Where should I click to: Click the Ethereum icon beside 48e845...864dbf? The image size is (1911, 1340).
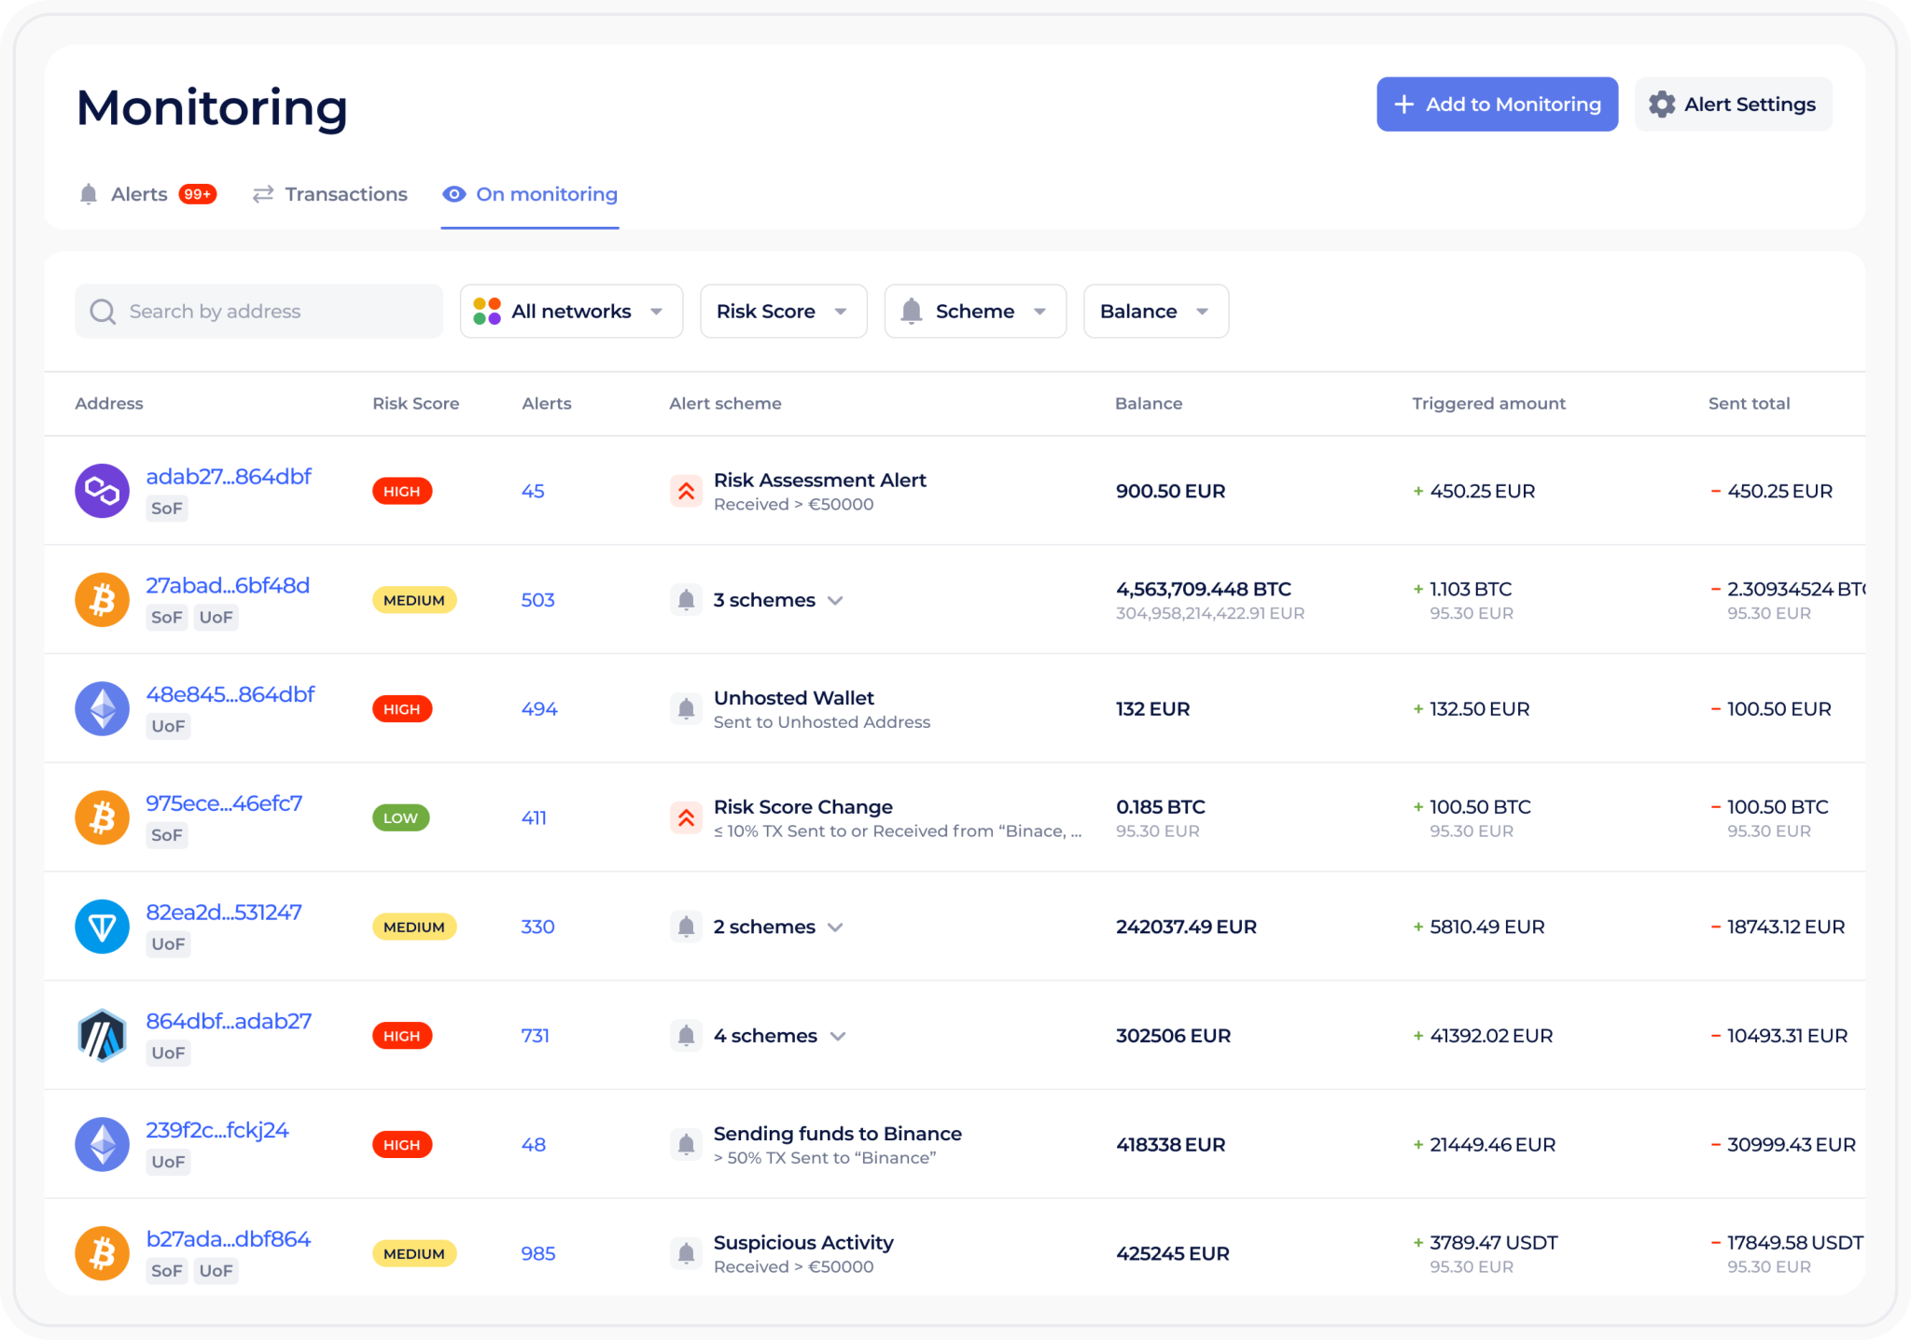pyautogui.click(x=102, y=708)
